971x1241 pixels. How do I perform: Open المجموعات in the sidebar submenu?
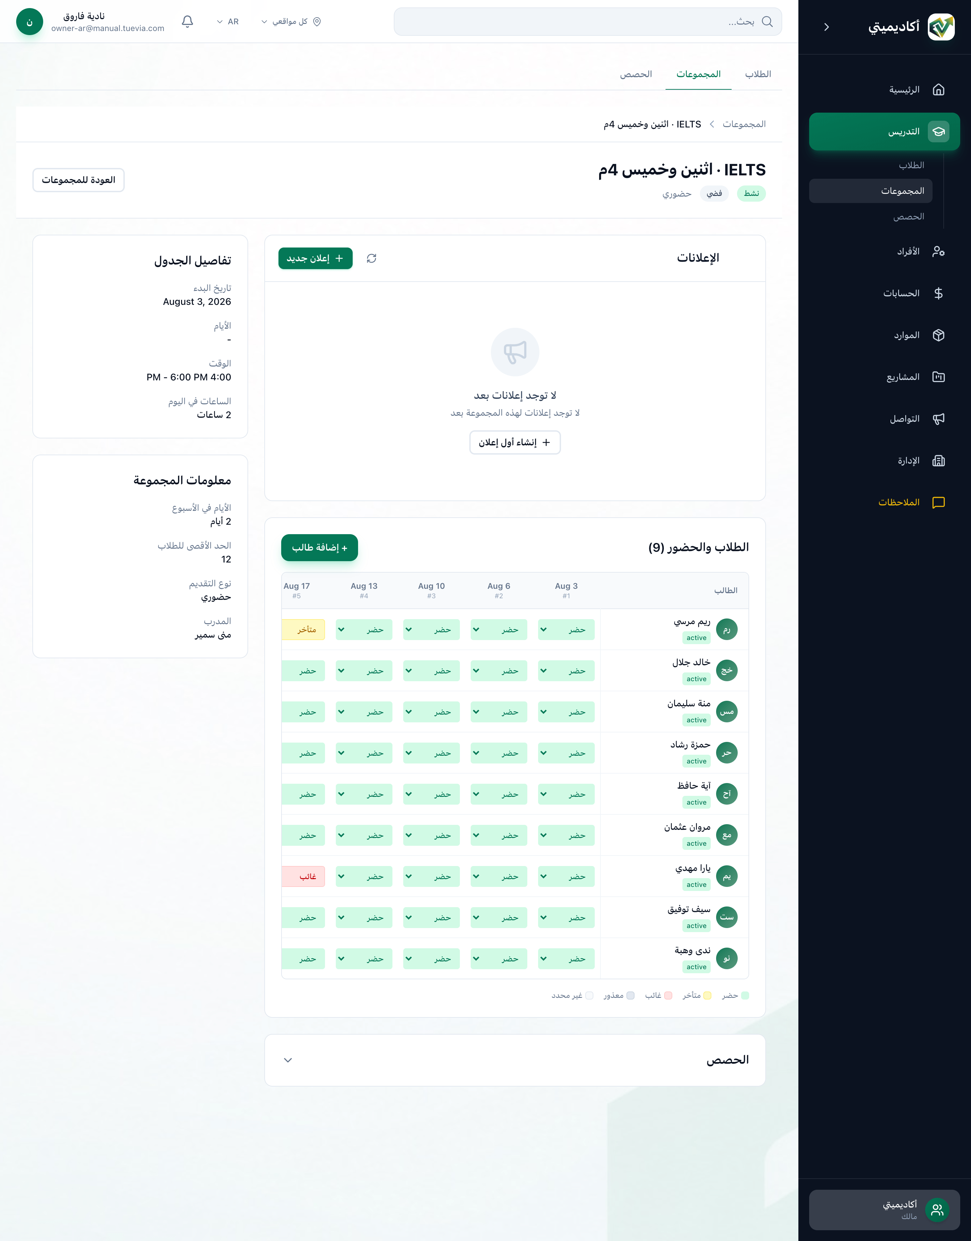871,191
